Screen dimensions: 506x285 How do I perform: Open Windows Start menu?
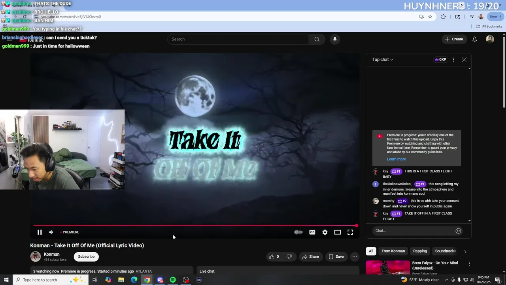[6, 280]
